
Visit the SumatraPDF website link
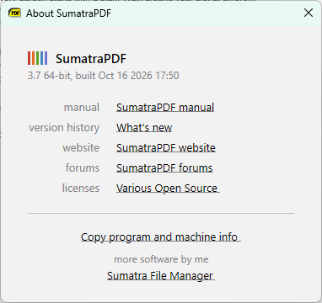(x=166, y=148)
